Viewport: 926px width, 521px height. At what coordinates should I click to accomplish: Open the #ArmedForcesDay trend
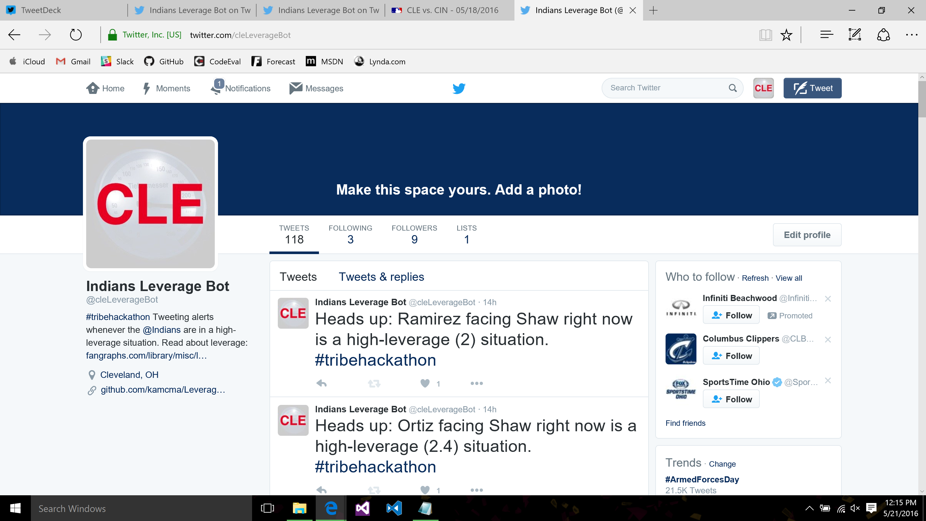(x=702, y=479)
